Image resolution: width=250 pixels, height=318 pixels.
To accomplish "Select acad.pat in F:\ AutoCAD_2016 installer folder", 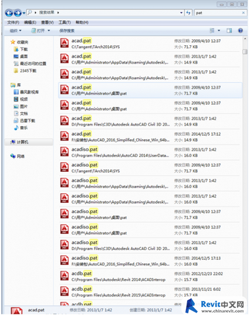I will point(150,137).
